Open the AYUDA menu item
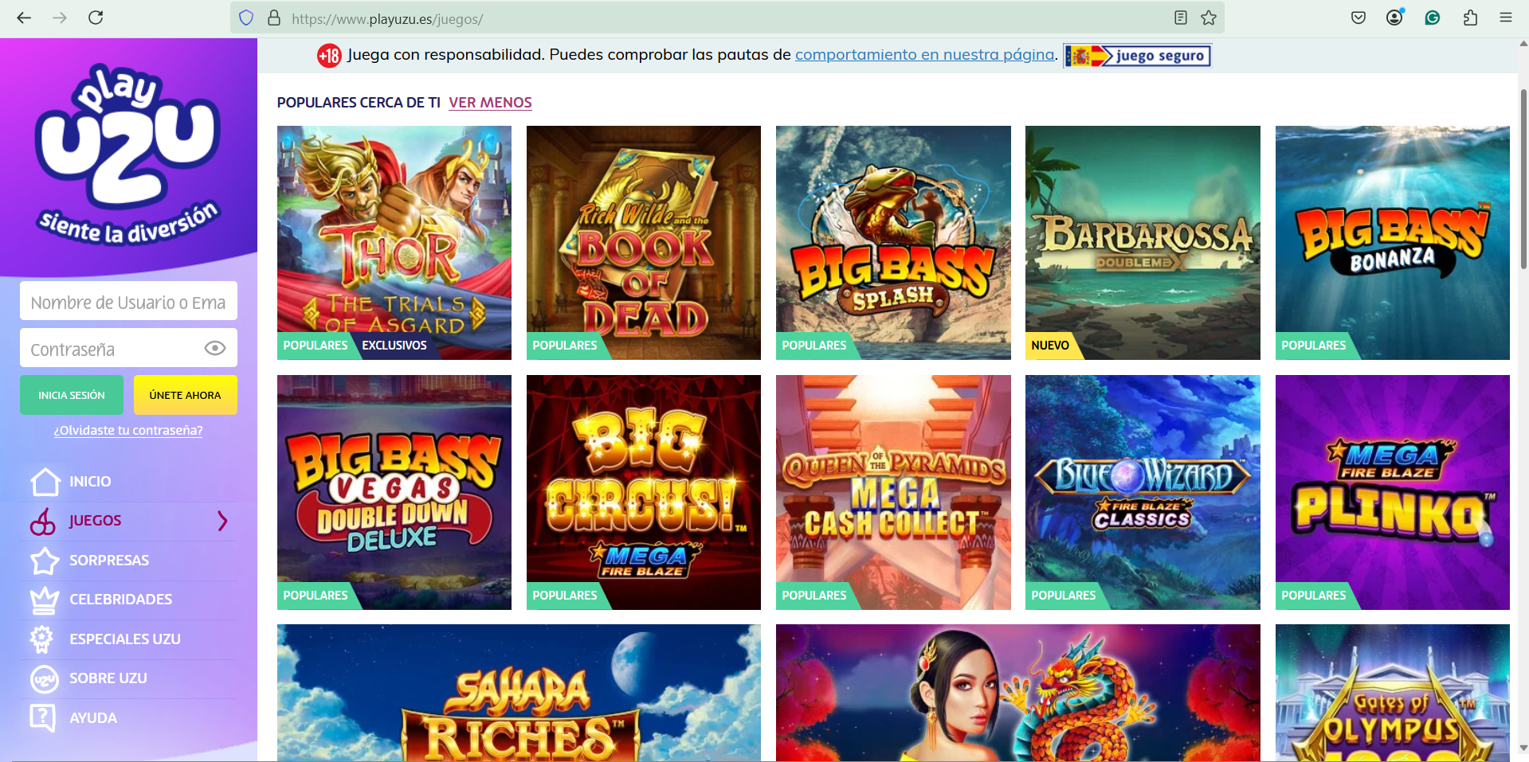The height and width of the screenshot is (762, 1529). (x=93, y=718)
